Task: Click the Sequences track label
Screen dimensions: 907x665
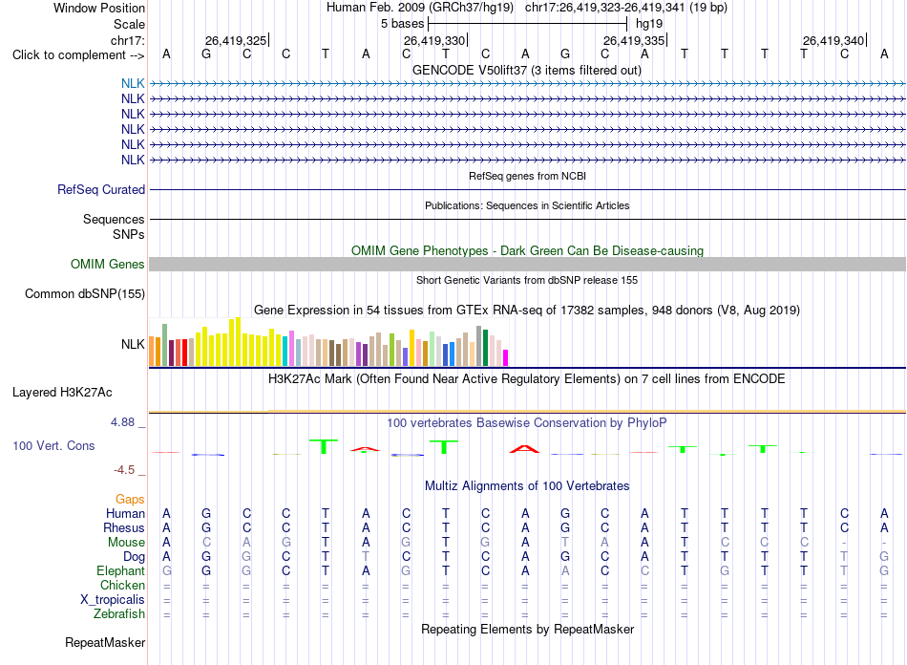Action: [x=114, y=220]
